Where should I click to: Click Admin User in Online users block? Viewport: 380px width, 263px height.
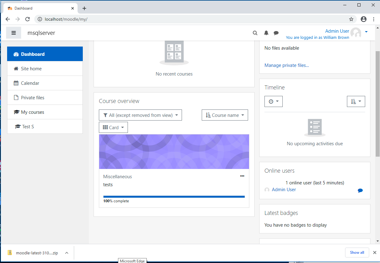coord(284,190)
